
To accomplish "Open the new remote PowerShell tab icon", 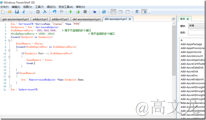I will pos(94,12).
